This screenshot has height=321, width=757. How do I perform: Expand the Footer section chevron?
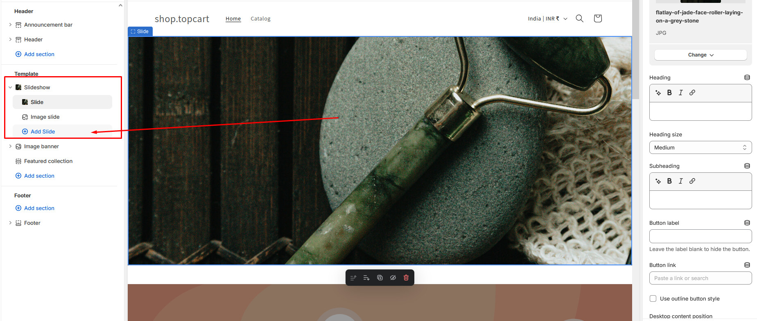(x=10, y=223)
